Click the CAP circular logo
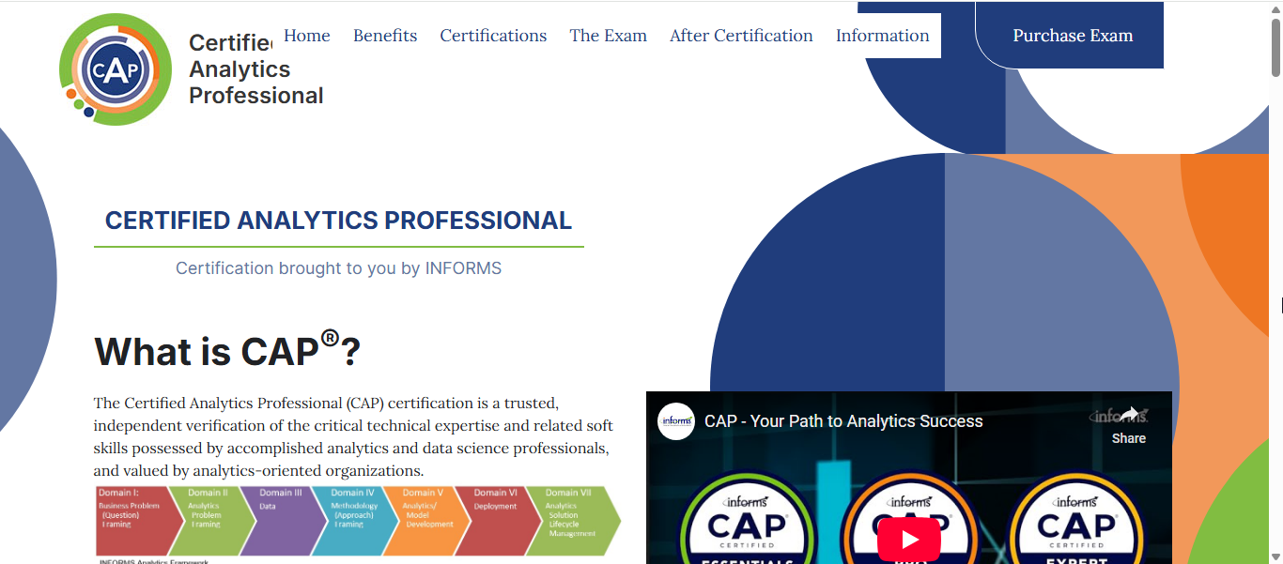Viewport: 1283px width, 564px height. tap(115, 69)
